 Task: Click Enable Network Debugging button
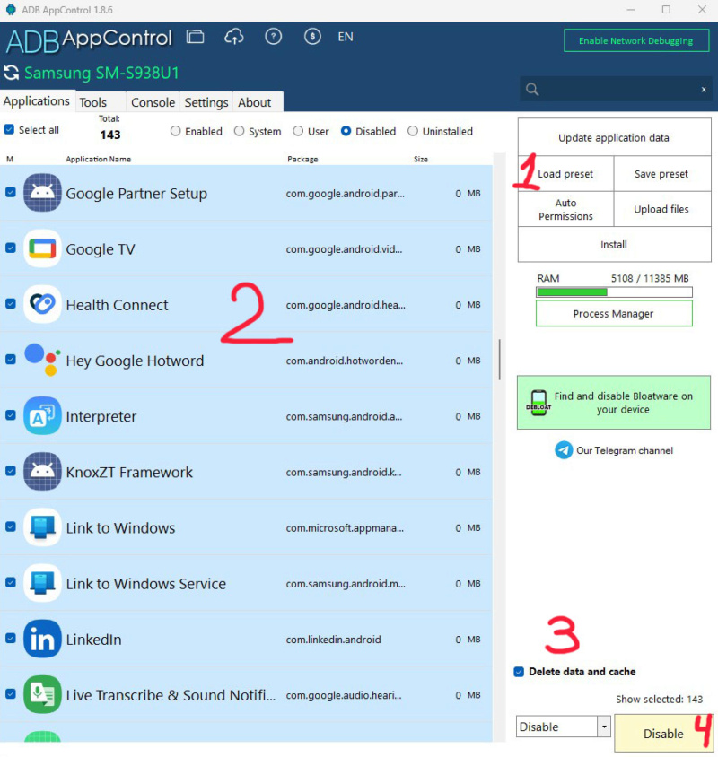coord(636,40)
